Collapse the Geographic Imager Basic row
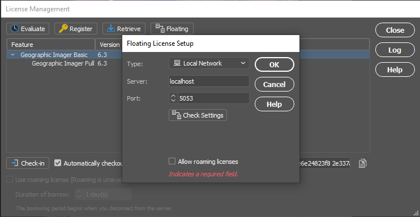 (x=12, y=55)
